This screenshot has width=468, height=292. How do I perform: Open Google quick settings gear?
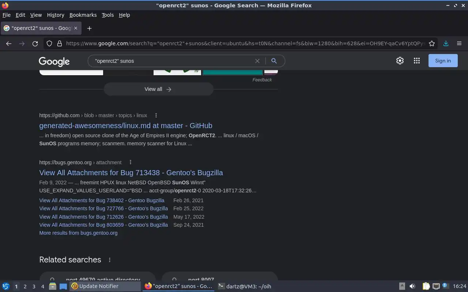coord(400,61)
